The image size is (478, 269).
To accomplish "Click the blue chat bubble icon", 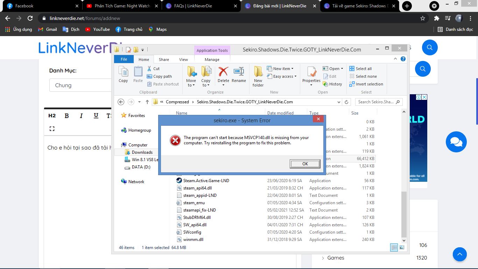I will tap(456, 142).
